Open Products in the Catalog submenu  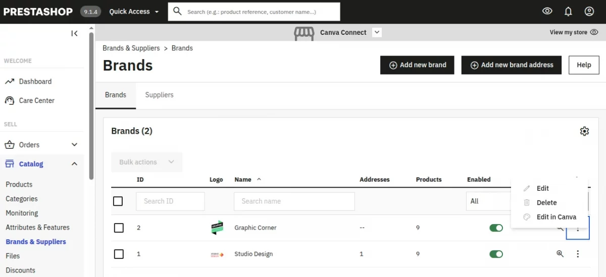(19, 185)
